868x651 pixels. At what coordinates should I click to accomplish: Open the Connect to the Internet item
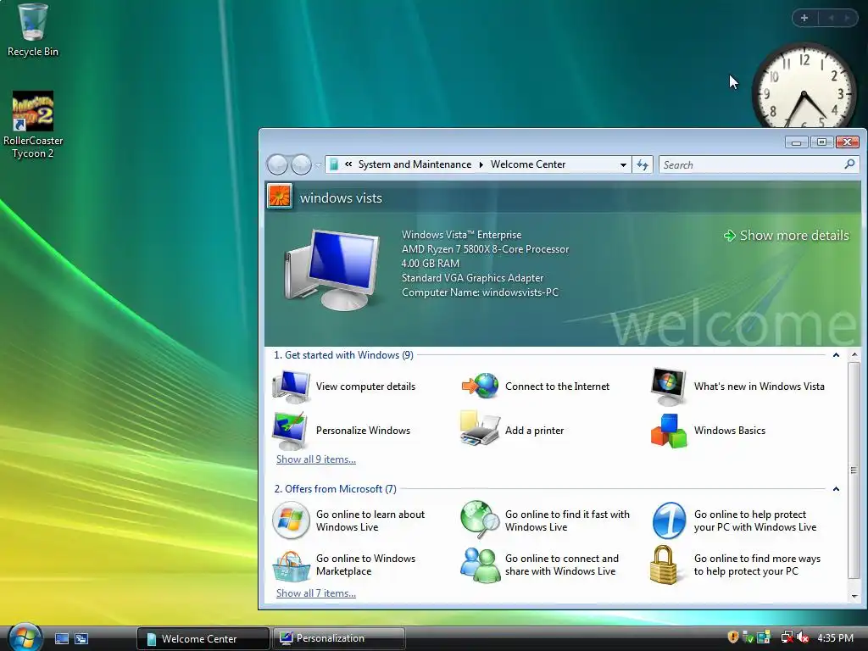click(x=536, y=387)
